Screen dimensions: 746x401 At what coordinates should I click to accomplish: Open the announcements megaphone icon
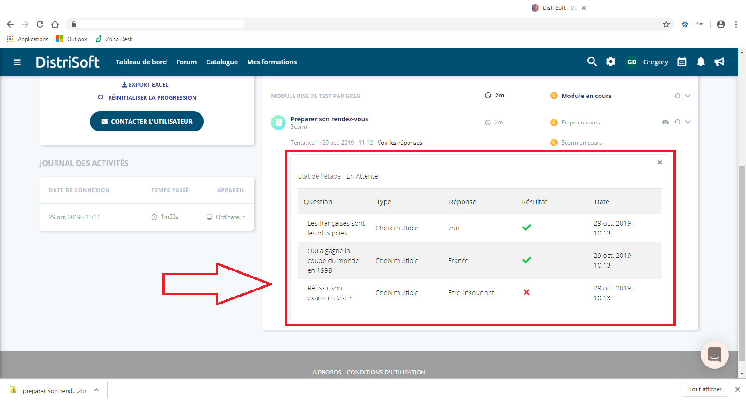[719, 62]
